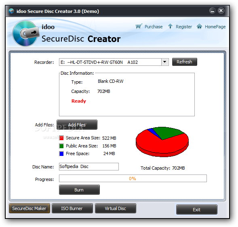The height and width of the screenshot is (227, 238).
Task: Click the Total Capacity: 702MB label
Action: pyautogui.click(x=163, y=168)
